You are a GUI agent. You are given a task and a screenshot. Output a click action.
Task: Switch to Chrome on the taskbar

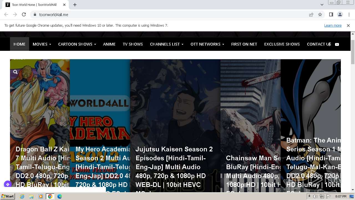(x=50, y=196)
